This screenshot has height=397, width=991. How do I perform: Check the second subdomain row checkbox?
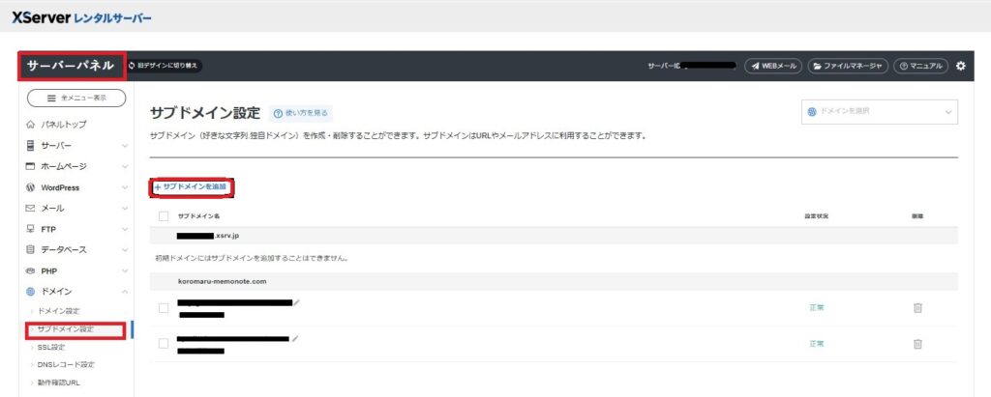coord(163,343)
